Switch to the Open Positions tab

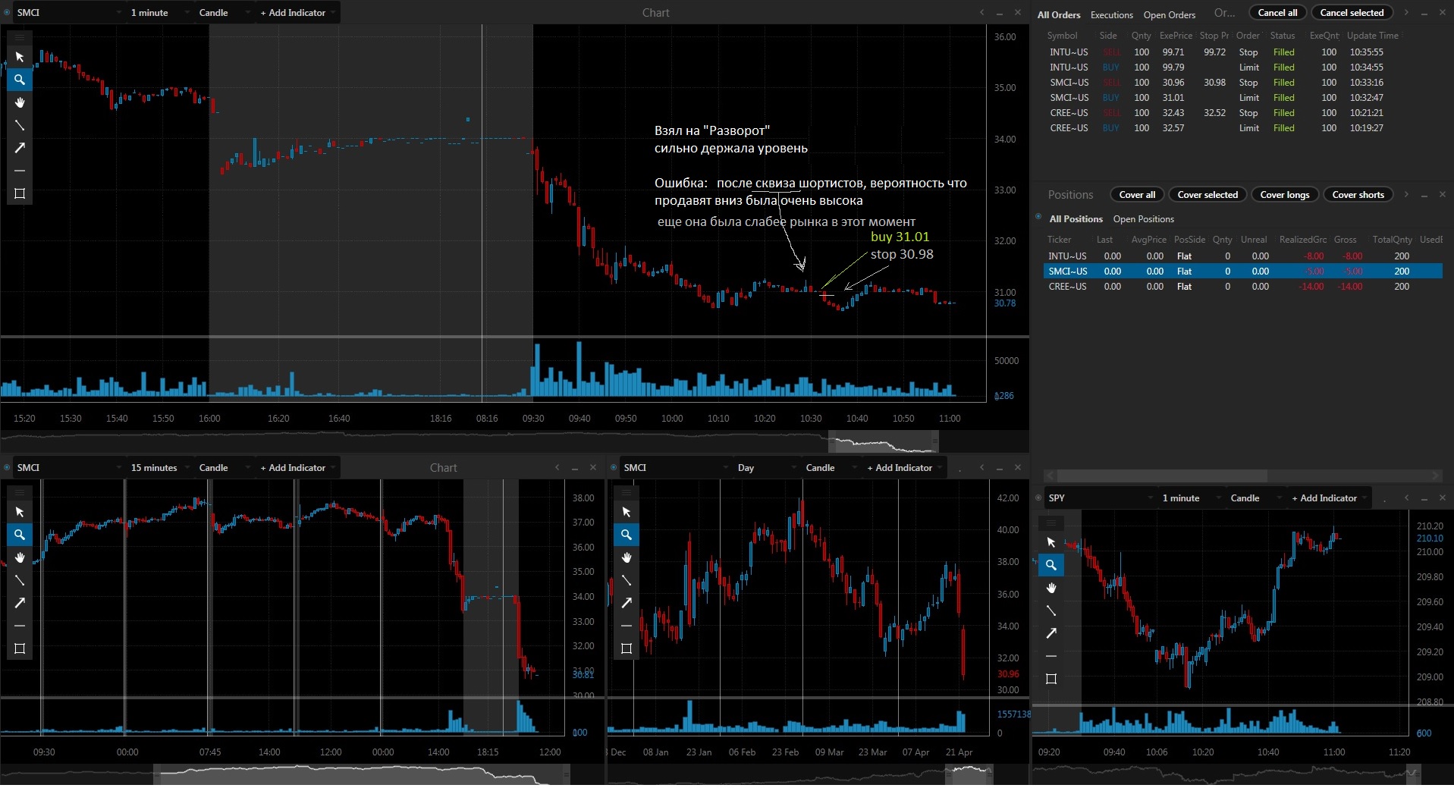click(x=1143, y=218)
